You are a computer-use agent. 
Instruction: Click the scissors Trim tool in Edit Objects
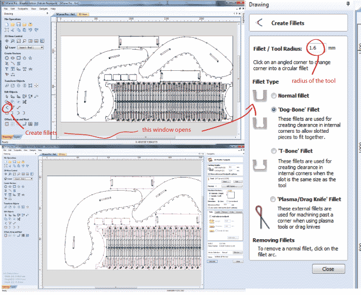[24, 102]
